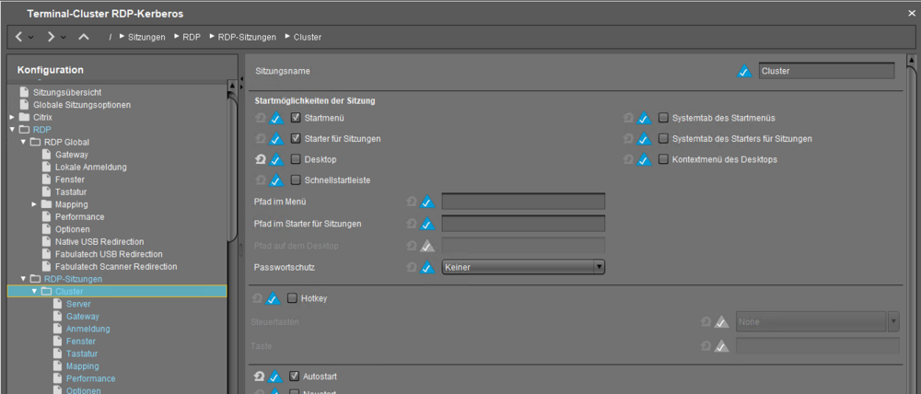Viewport: 921px width, 394px height.
Task: Go to Sitzungen in the breadcrumb path
Action: [x=146, y=37]
